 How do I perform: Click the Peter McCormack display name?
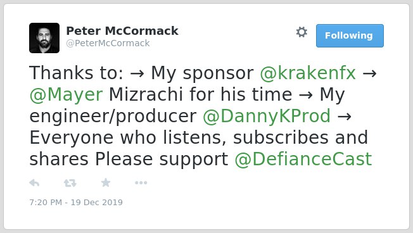tap(122, 31)
